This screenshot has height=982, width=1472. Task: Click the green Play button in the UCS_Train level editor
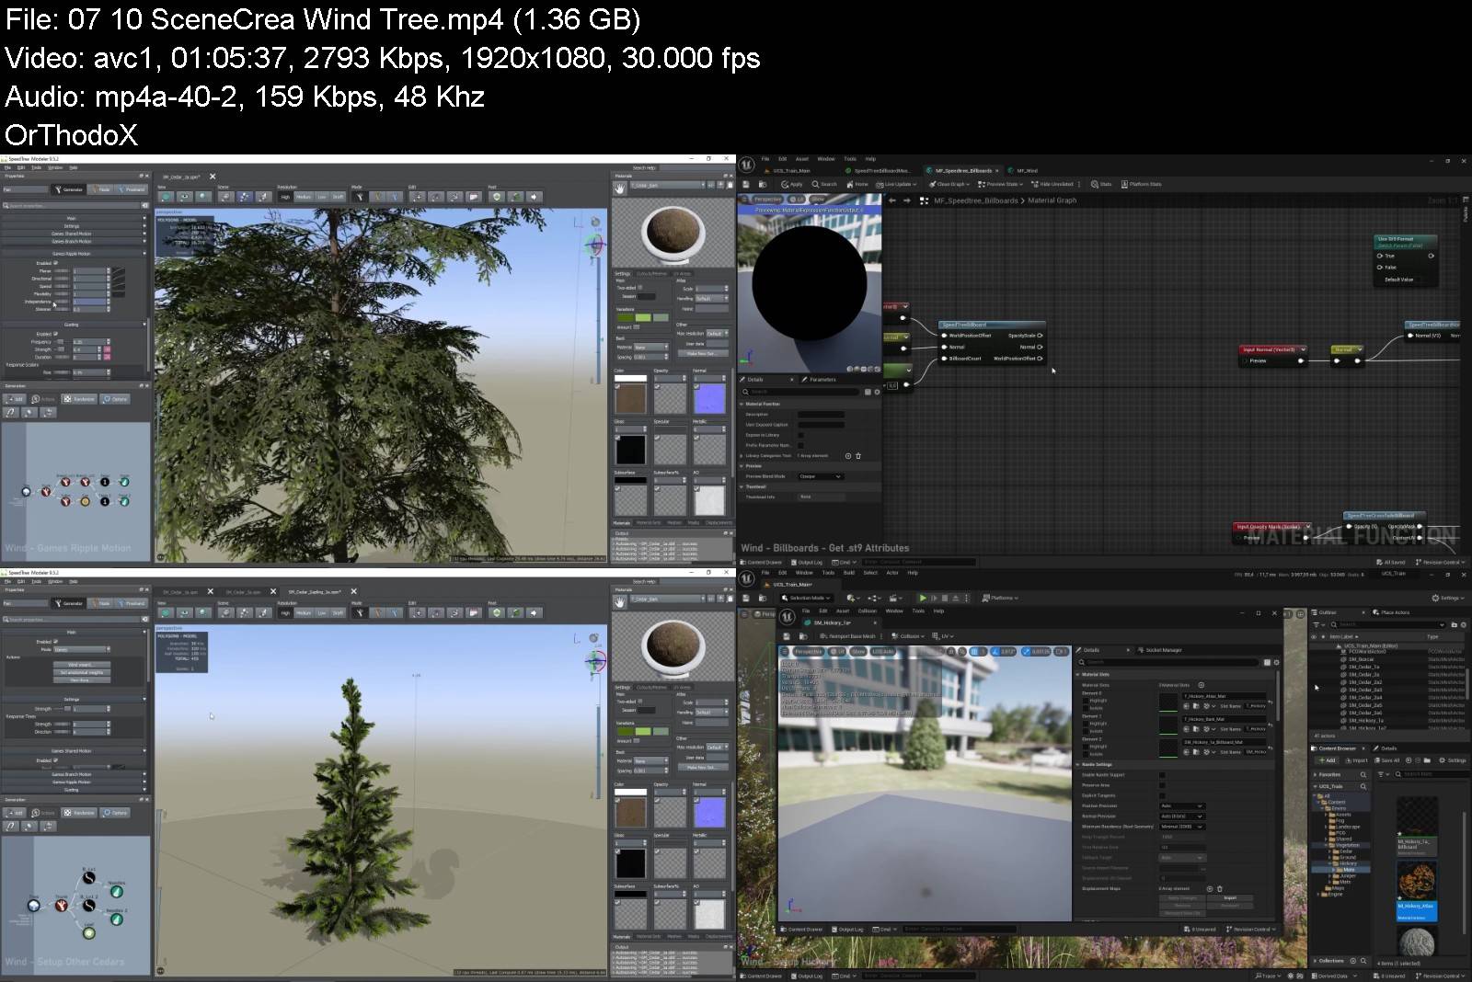tap(923, 598)
